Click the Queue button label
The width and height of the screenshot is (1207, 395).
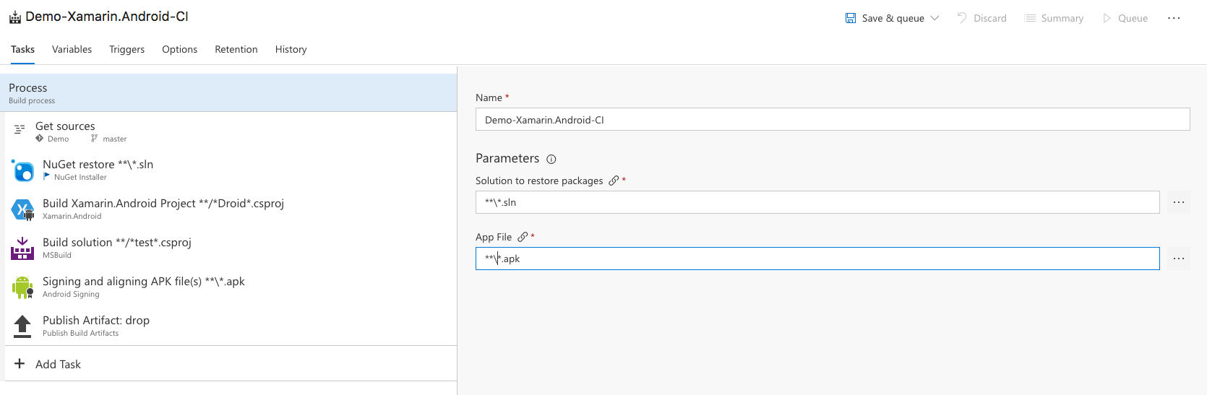tap(1133, 18)
